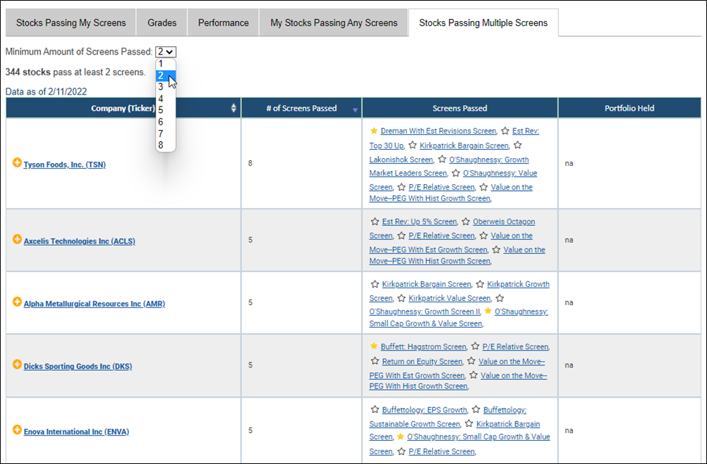Star the Oberweis Octagon Screen
The width and height of the screenshot is (707, 464).
click(x=466, y=222)
